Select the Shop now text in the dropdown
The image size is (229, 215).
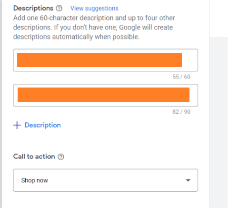(x=35, y=180)
